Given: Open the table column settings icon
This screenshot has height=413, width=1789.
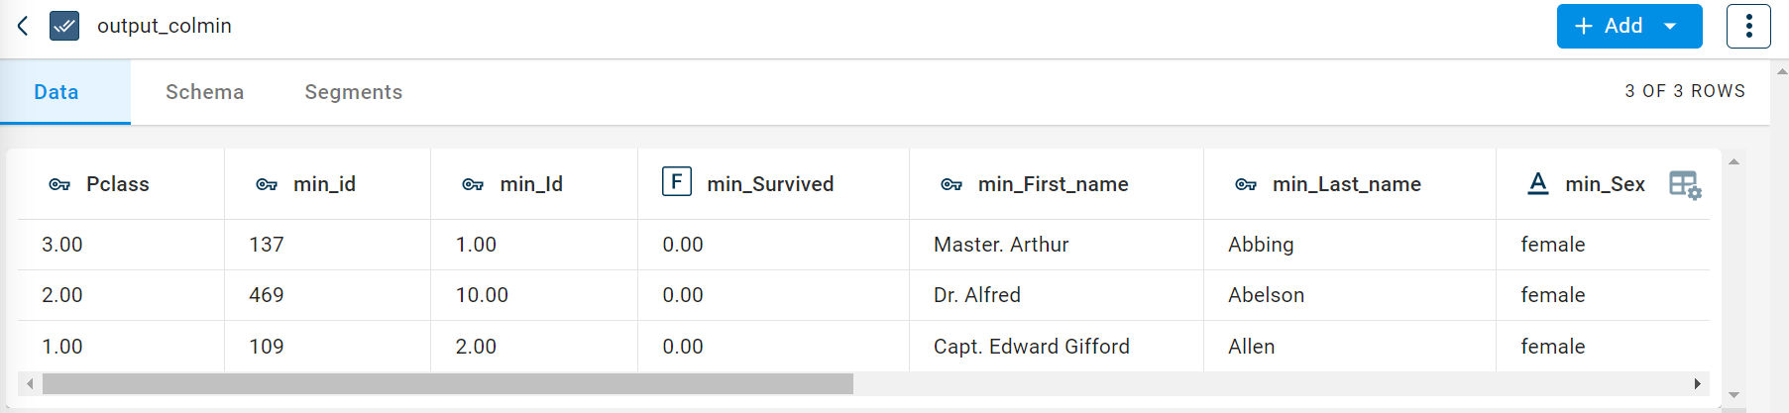Looking at the screenshot, I should tap(1684, 185).
